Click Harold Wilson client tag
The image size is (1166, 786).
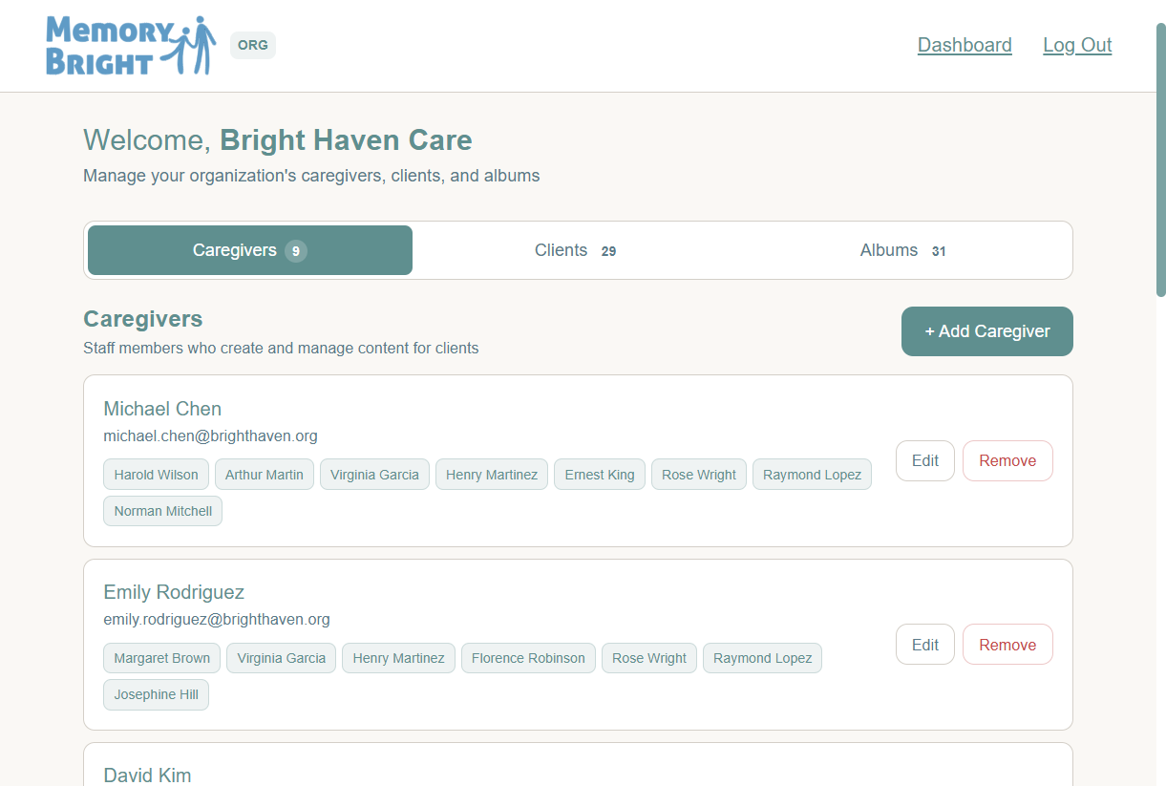point(157,475)
